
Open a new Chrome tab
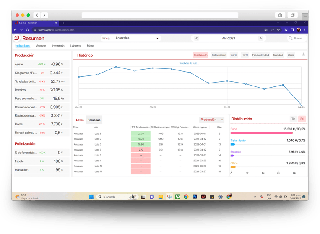click(x=63, y=23)
